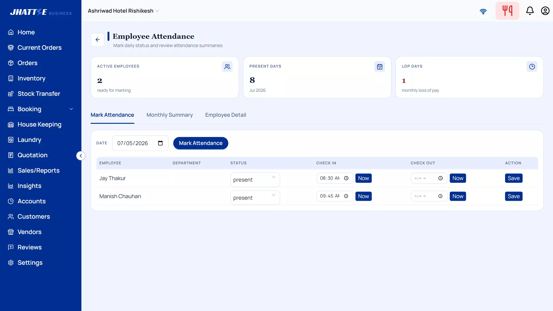
Task: Switch to Mark Attendance tab
Action: click(x=112, y=115)
